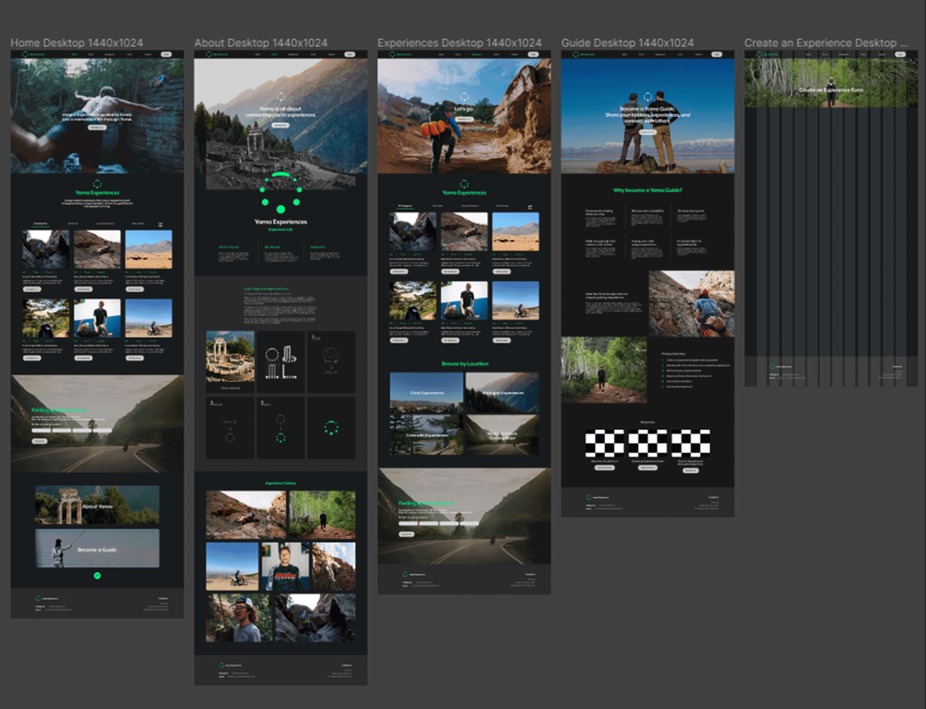Click the green logo above Yama Experiences on Experiences frame
This screenshot has height=709, width=926.
point(464,184)
